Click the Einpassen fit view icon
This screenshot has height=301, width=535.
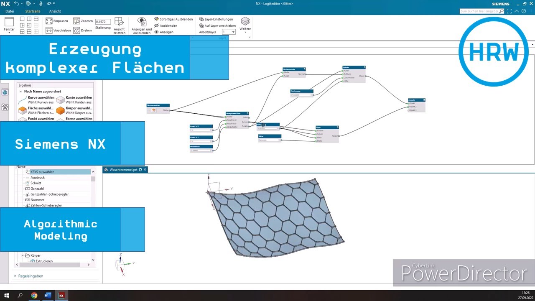[49, 20]
